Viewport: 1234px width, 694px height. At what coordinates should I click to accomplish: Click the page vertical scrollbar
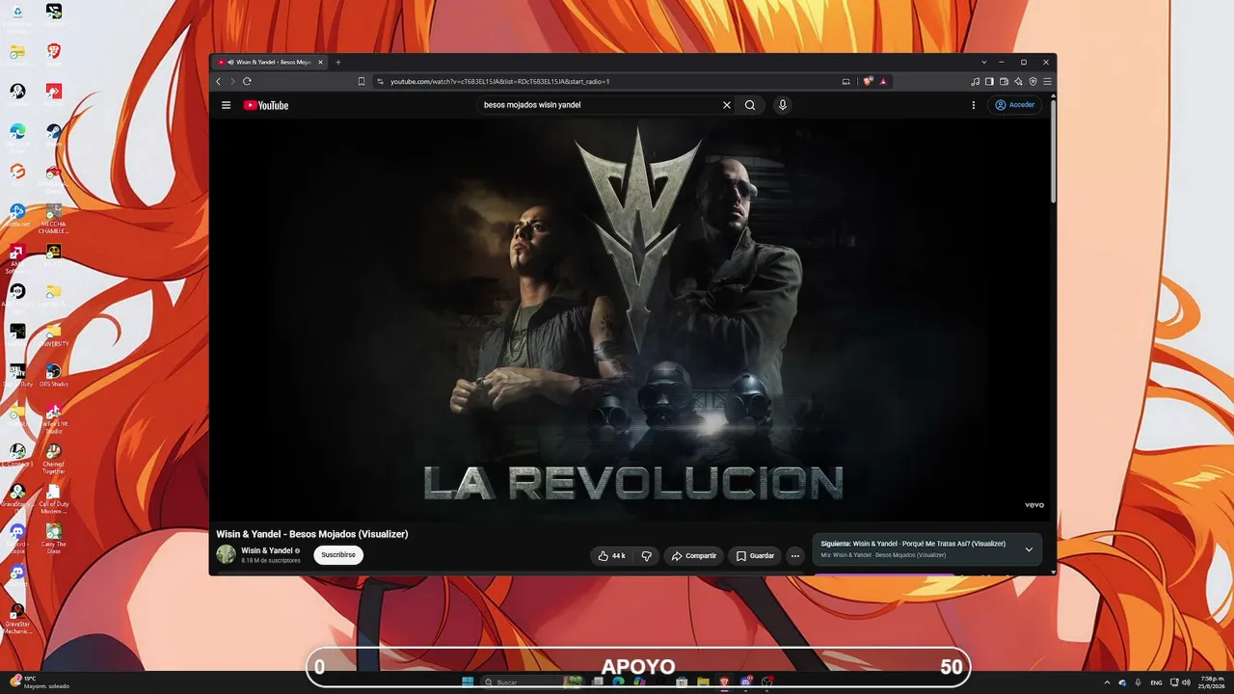tap(1053, 149)
